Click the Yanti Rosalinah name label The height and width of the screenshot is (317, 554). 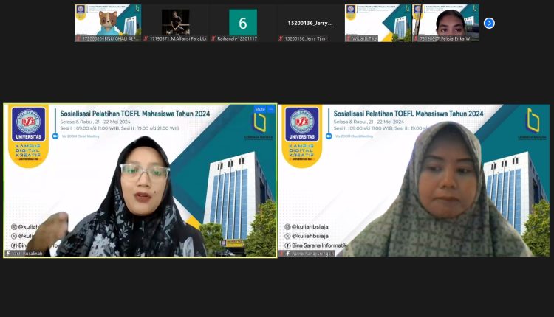27,254
